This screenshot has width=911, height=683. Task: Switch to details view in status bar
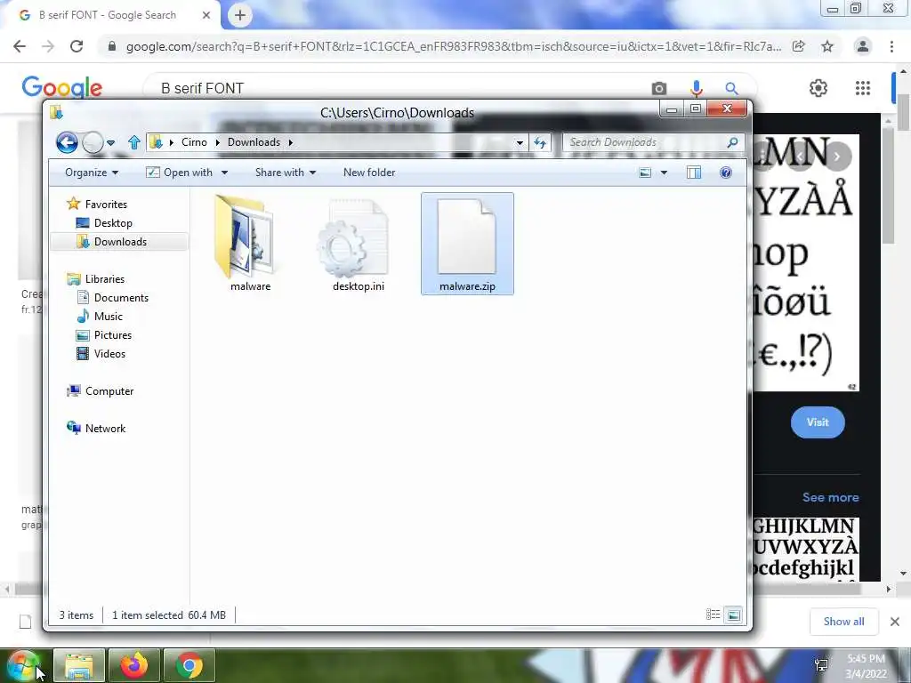coord(713,615)
